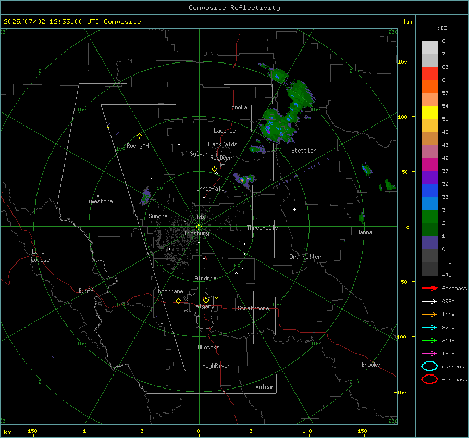Screen dimensions: 469x438
Task: Click the Olds city label
Action: click(x=199, y=217)
